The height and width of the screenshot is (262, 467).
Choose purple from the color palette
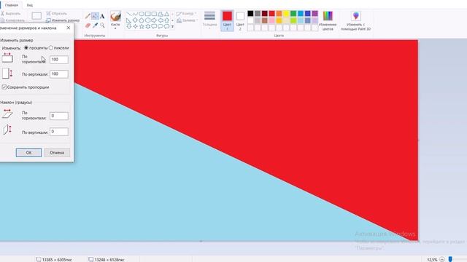pos(314,13)
